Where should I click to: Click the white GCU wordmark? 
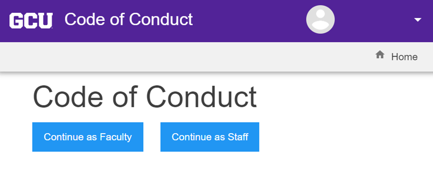31,21
